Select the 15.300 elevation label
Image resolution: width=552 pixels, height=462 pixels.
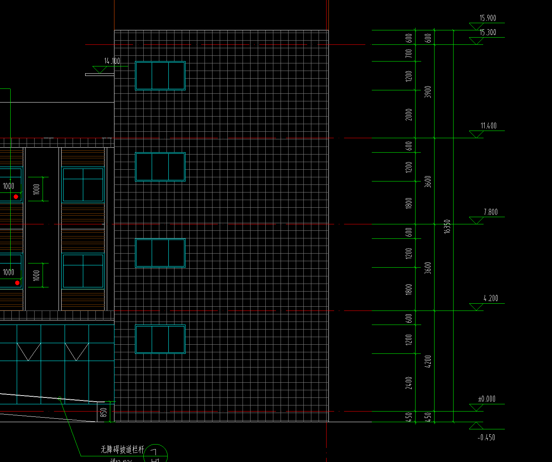coord(488,33)
